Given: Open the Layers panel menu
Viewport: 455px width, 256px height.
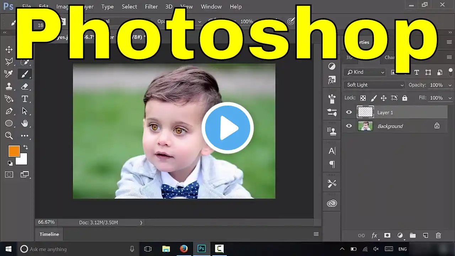Looking at the screenshot, I should (449, 57).
